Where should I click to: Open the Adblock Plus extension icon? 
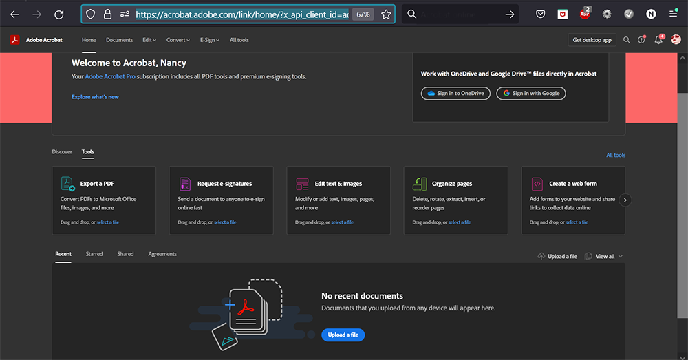click(585, 14)
